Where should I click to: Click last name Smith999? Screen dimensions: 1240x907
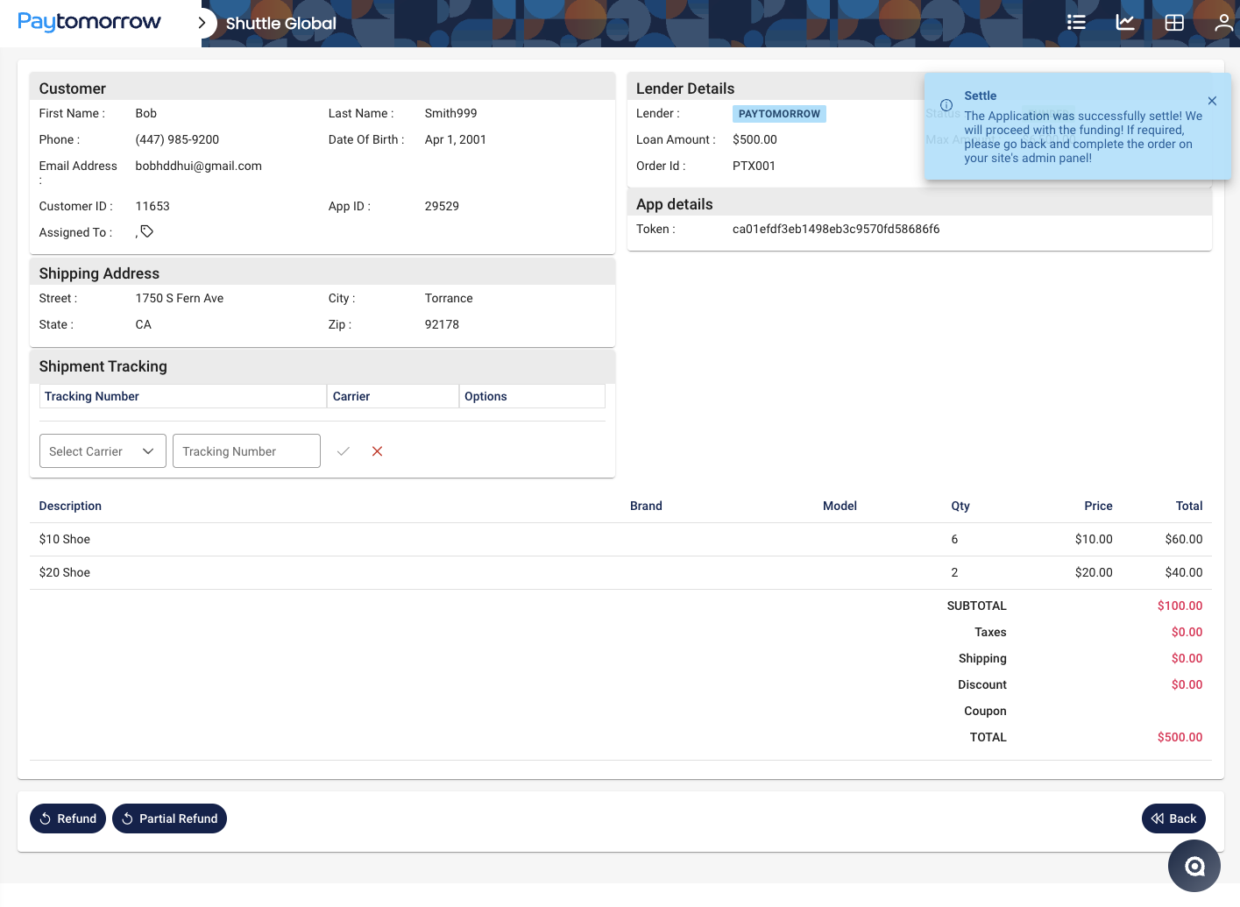point(450,113)
